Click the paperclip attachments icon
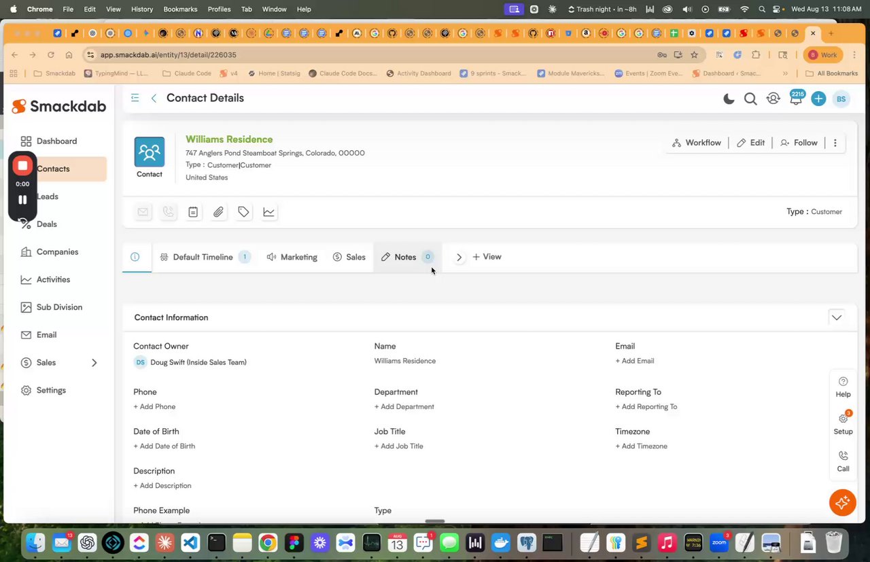This screenshot has width=870, height=562. (x=218, y=212)
